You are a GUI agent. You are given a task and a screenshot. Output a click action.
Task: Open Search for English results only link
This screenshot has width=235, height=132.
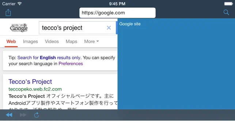[49, 58]
